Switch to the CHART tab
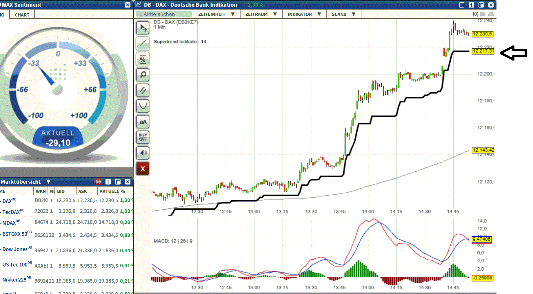This screenshot has height=294, width=533. point(22,14)
